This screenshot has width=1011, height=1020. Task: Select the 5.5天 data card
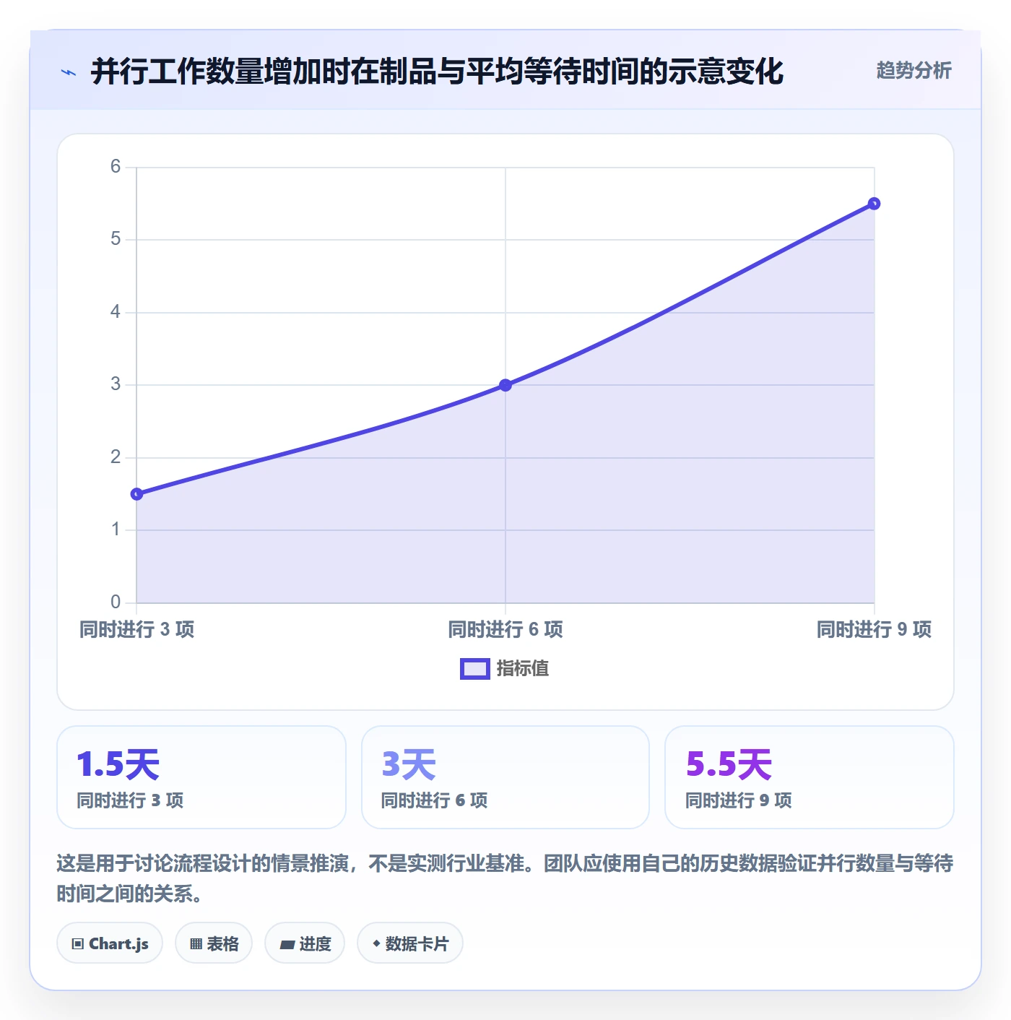[x=810, y=777]
